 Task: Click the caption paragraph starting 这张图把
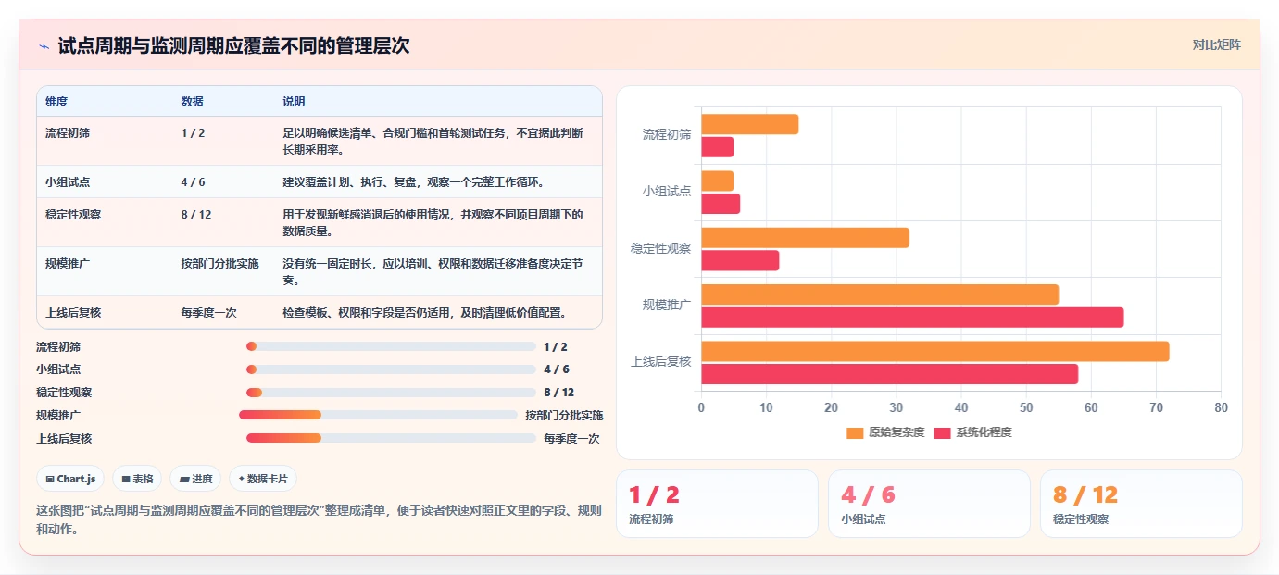pos(319,519)
